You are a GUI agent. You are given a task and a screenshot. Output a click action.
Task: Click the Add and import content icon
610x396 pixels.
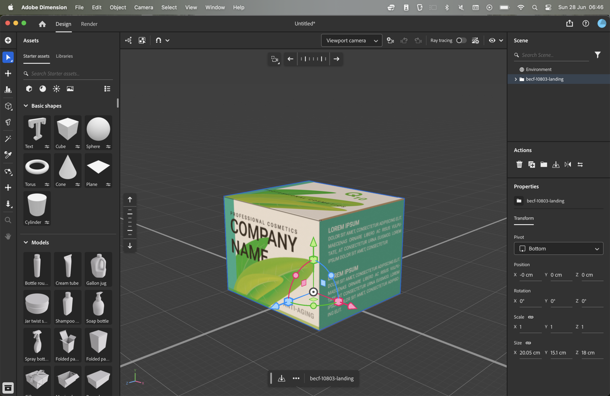point(8,40)
